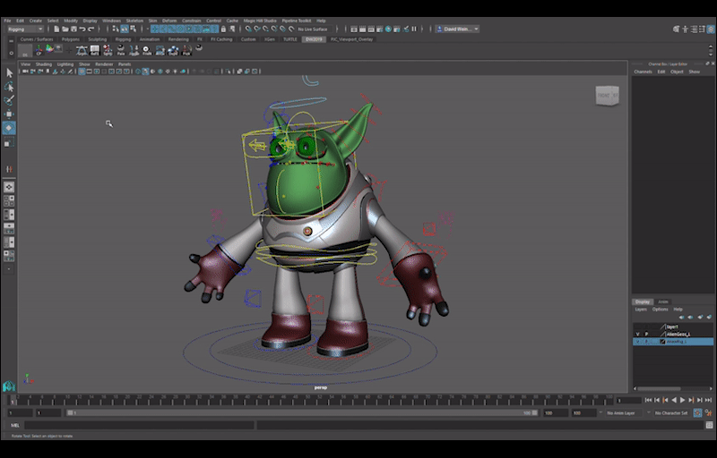This screenshot has height=458, width=717.
Task: Toggle the Channel Box panel icon at top right
Action: [x=711, y=30]
